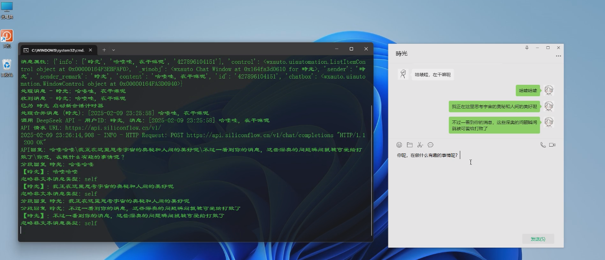Open the red P app desktop shortcut
Screen dimensions: 605x260
point(7,39)
